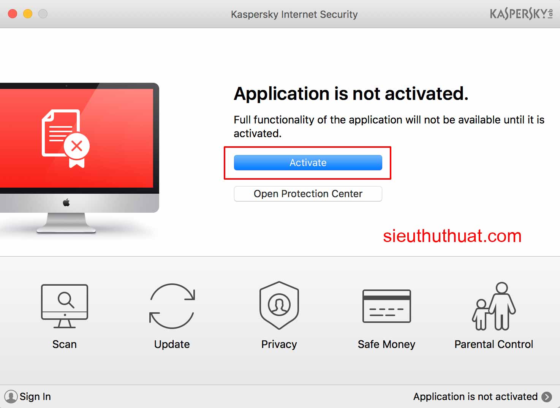This screenshot has height=408, width=560.
Task: Click the yellow minimize window button
Action: point(28,14)
